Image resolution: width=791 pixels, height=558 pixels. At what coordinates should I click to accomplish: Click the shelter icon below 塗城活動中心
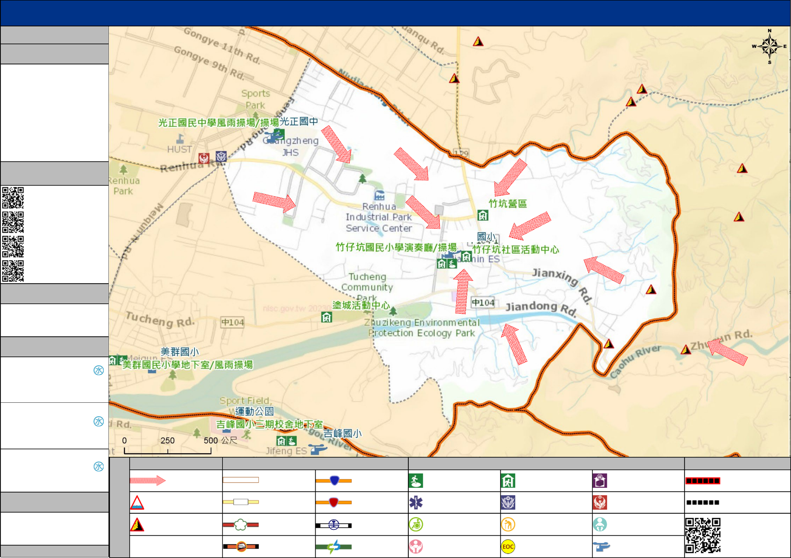tap(327, 317)
